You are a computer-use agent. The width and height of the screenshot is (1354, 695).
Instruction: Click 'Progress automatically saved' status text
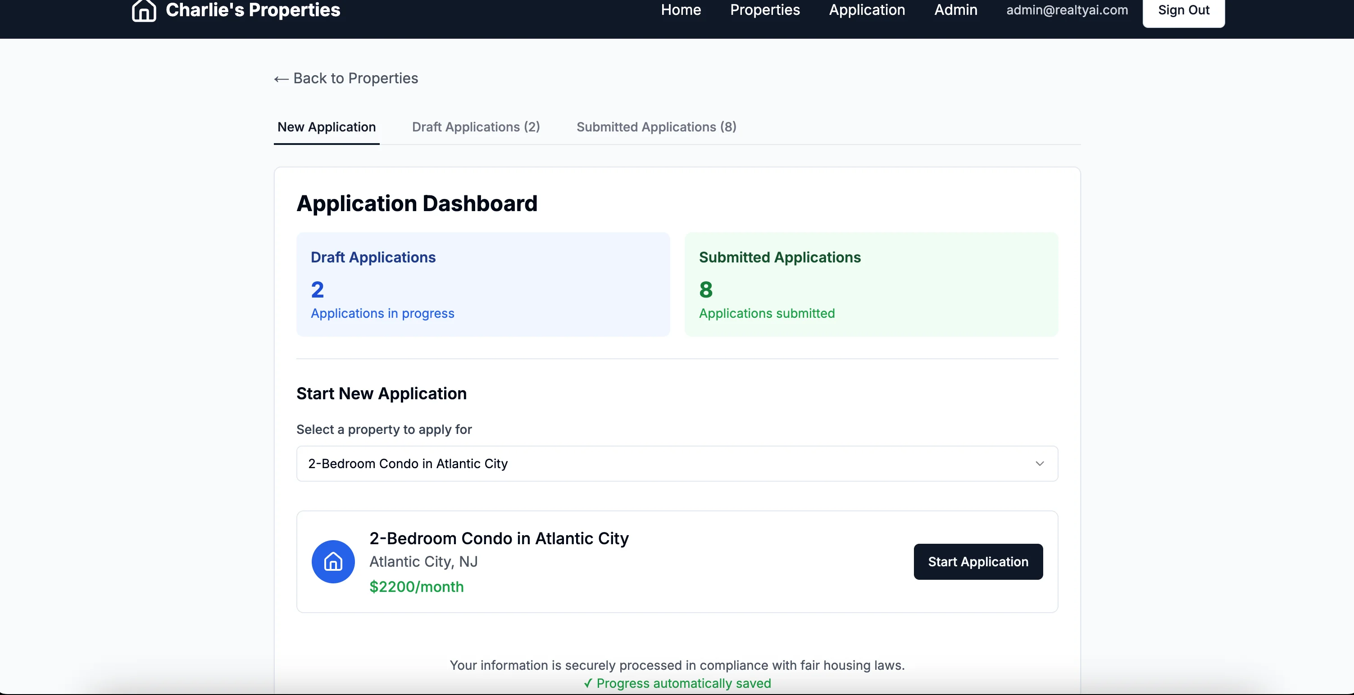pos(677,683)
